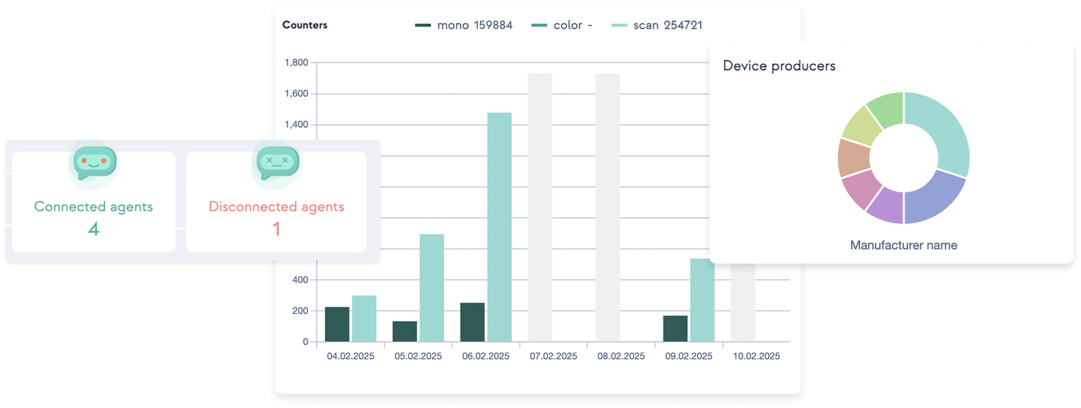This screenshot has width=1081, height=408.
Task: Open the Disconnected agents count of 1
Action: pos(276,229)
